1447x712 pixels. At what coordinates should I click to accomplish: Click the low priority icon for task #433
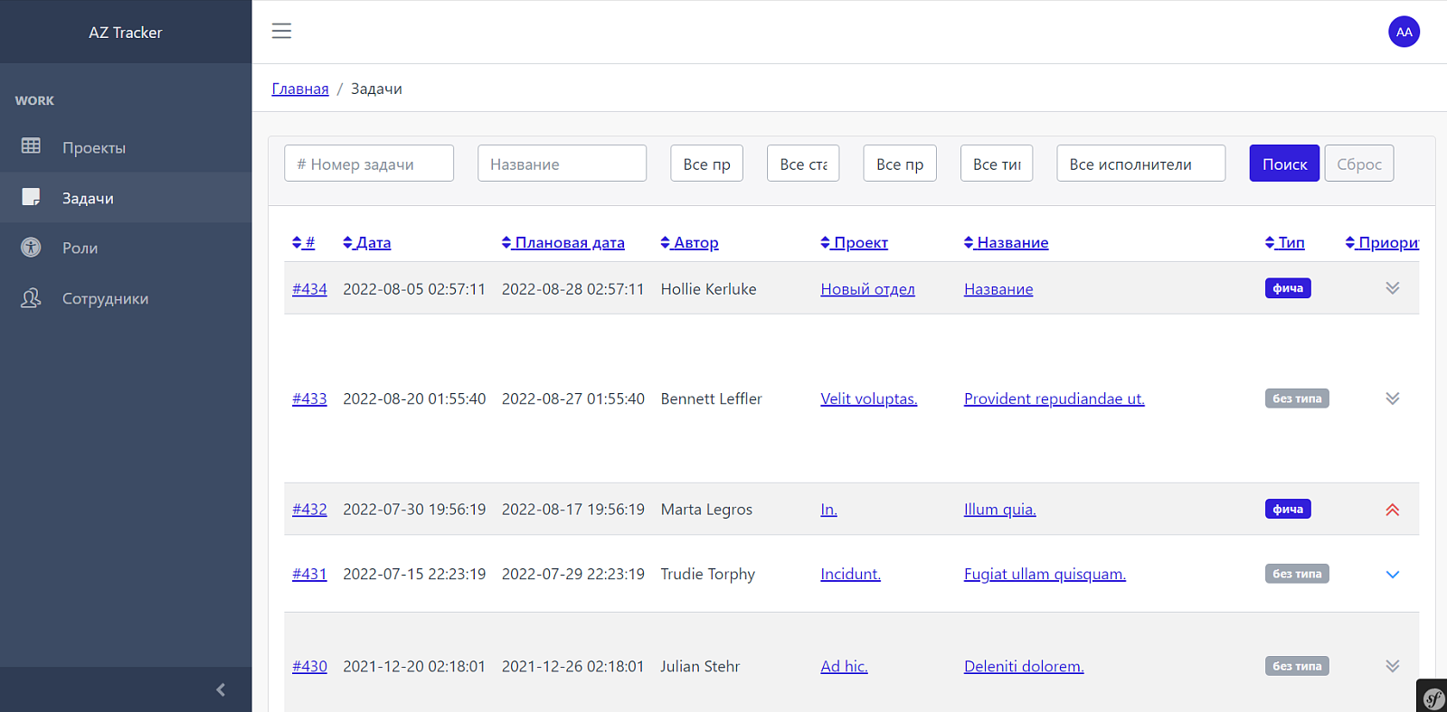click(x=1393, y=398)
